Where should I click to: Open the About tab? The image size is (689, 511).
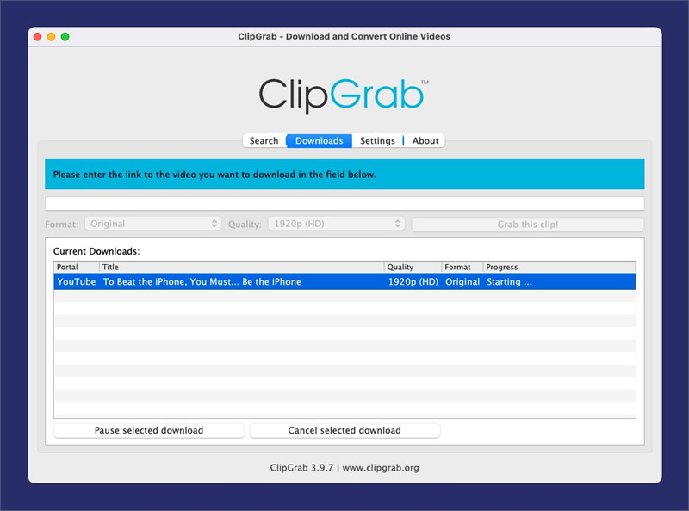click(x=425, y=140)
